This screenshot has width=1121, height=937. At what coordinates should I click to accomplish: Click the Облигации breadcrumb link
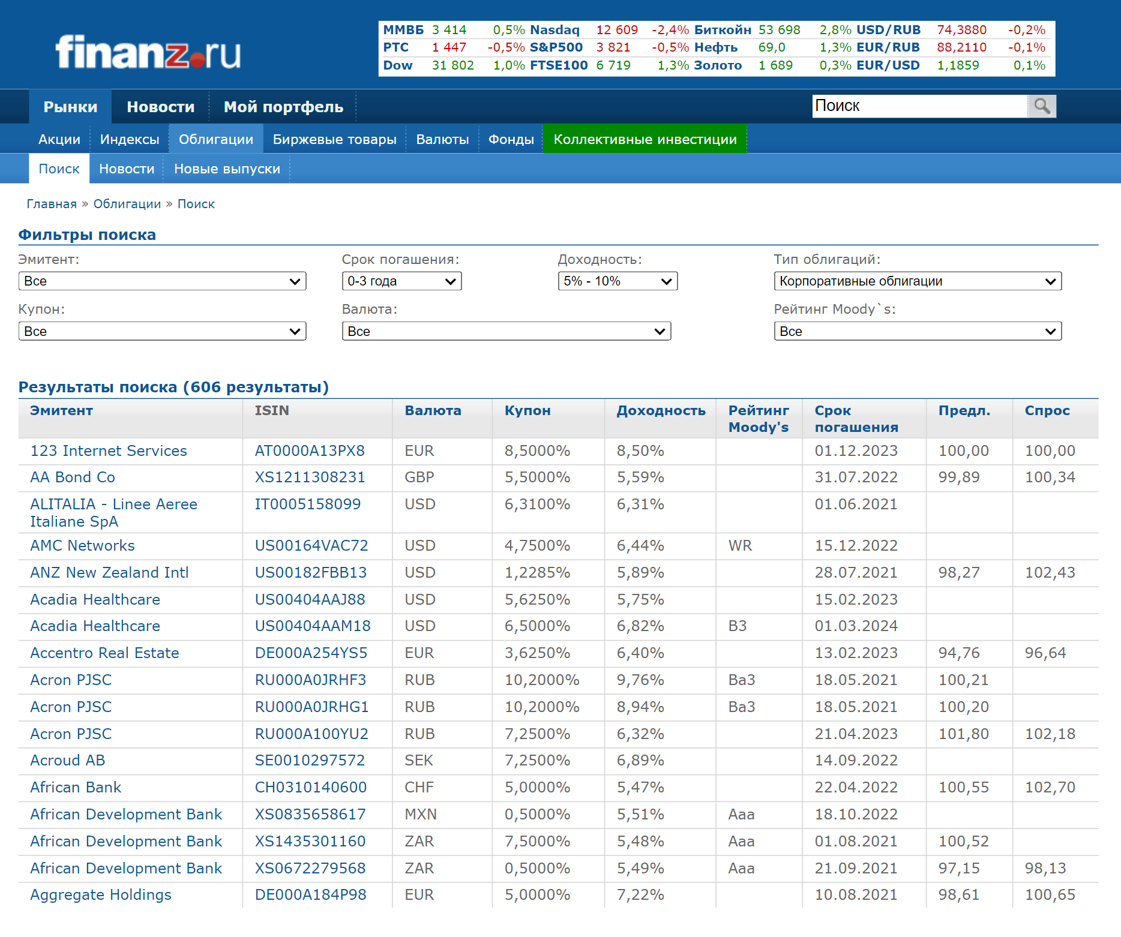(x=127, y=204)
